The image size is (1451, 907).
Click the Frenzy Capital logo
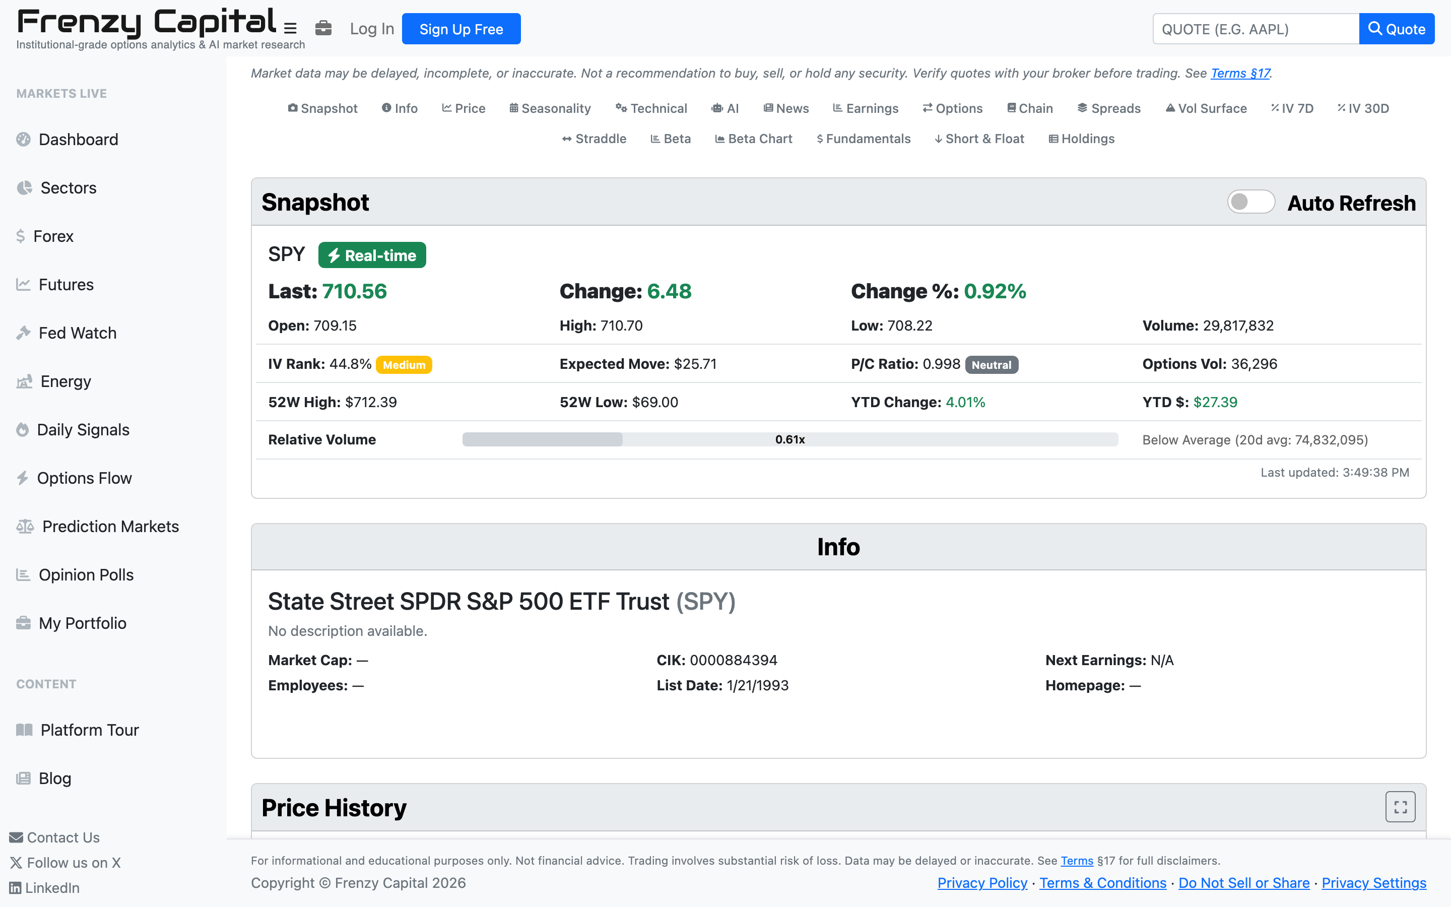pyautogui.click(x=146, y=22)
